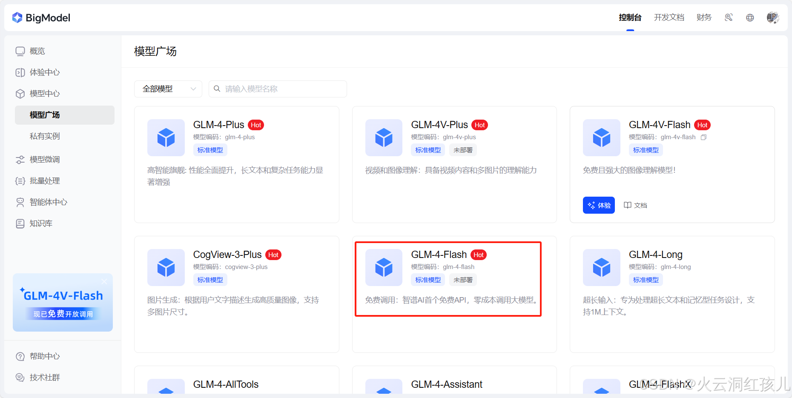Click the 体验 button on GLM-4V-Flash
The image size is (792, 398).
point(599,205)
